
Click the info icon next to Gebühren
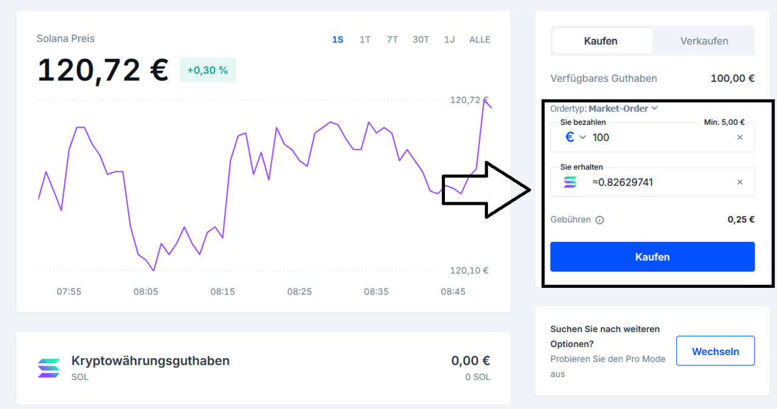point(600,220)
